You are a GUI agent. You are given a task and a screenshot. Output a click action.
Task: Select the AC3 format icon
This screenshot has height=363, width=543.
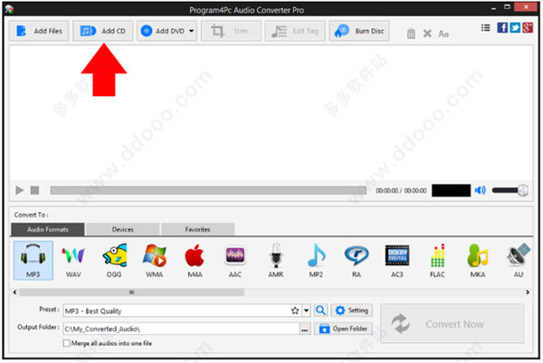coord(397,261)
